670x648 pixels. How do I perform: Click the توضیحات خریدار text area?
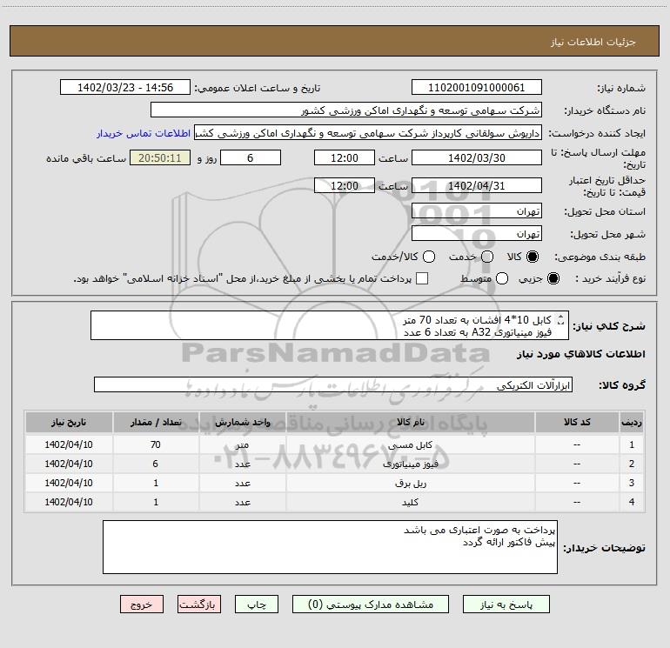330,547
